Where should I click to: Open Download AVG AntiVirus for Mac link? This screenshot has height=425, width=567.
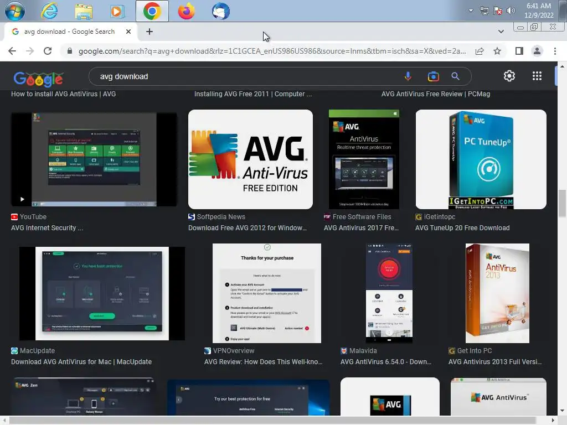pos(81,362)
